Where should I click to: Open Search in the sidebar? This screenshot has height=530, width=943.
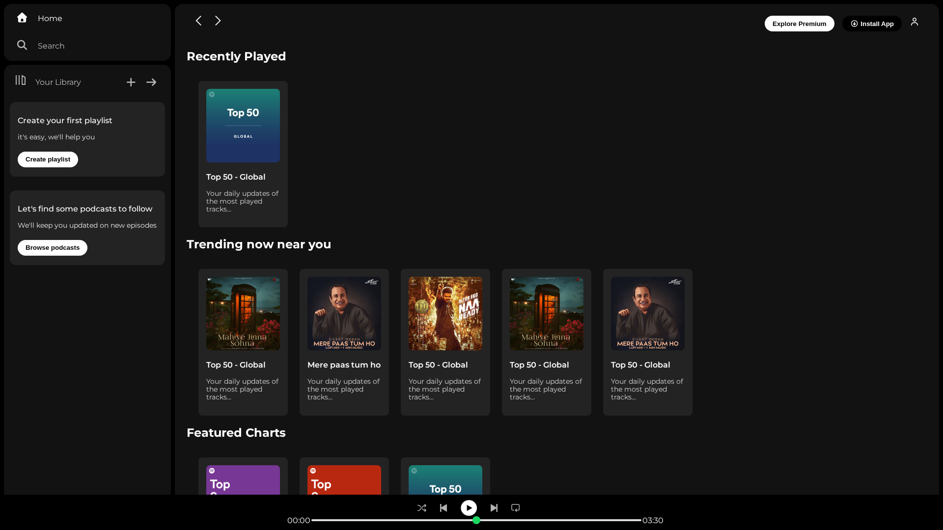pyautogui.click(x=40, y=46)
